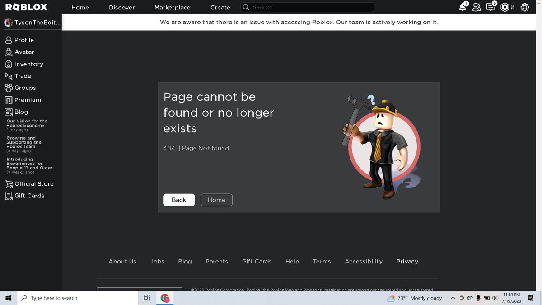
Task: Click the Home button on the 404 page
Action: [x=216, y=200]
